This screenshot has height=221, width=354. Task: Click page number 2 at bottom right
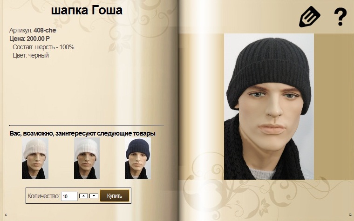click(x=350, y=215)
